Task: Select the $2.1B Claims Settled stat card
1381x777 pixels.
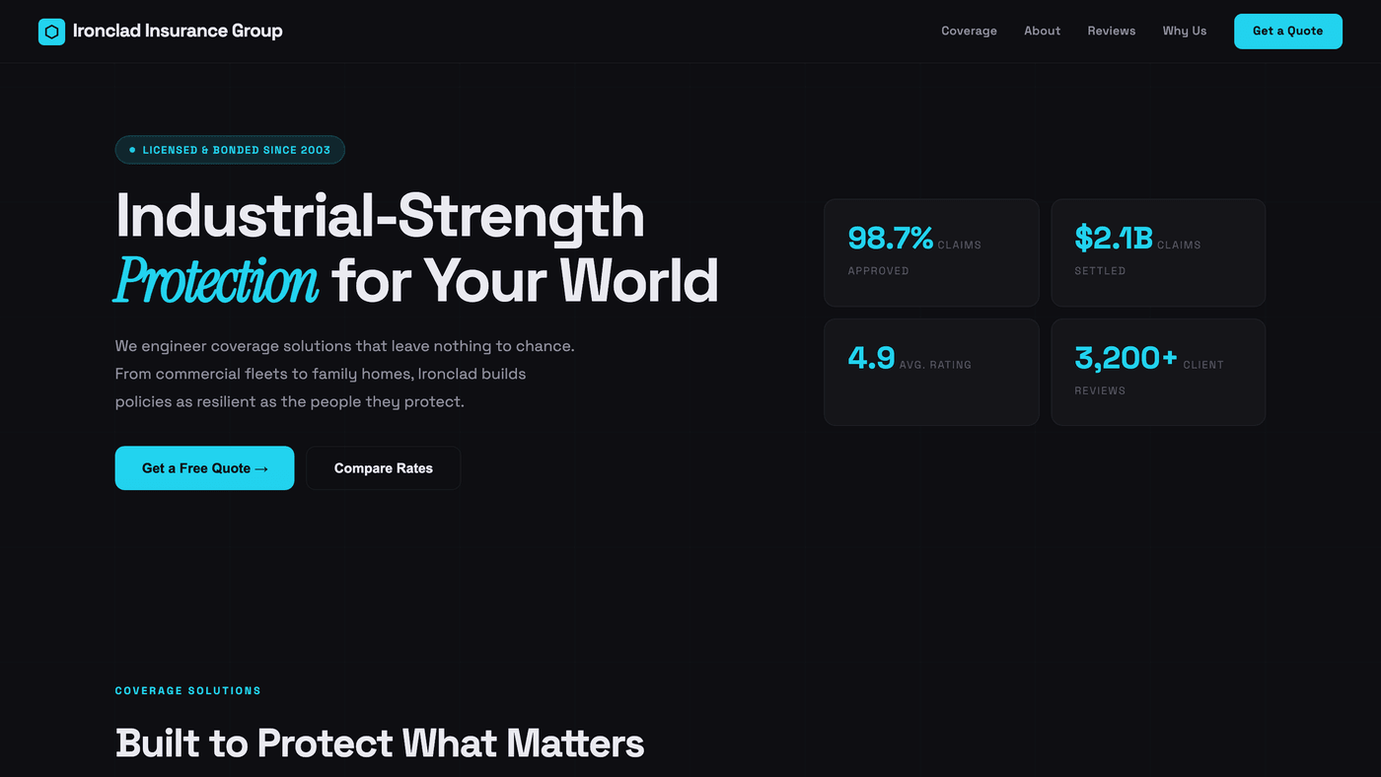Action: coord(1158,253)
